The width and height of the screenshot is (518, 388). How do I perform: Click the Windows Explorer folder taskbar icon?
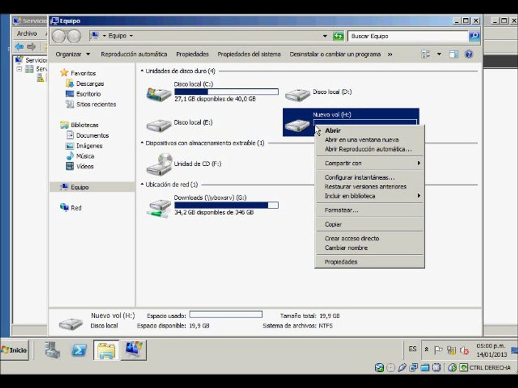(x=106, y=350)
